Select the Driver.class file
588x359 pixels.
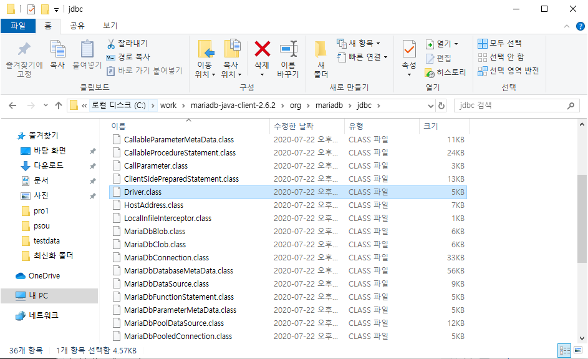pyautogui.click(x=288, y=192)
